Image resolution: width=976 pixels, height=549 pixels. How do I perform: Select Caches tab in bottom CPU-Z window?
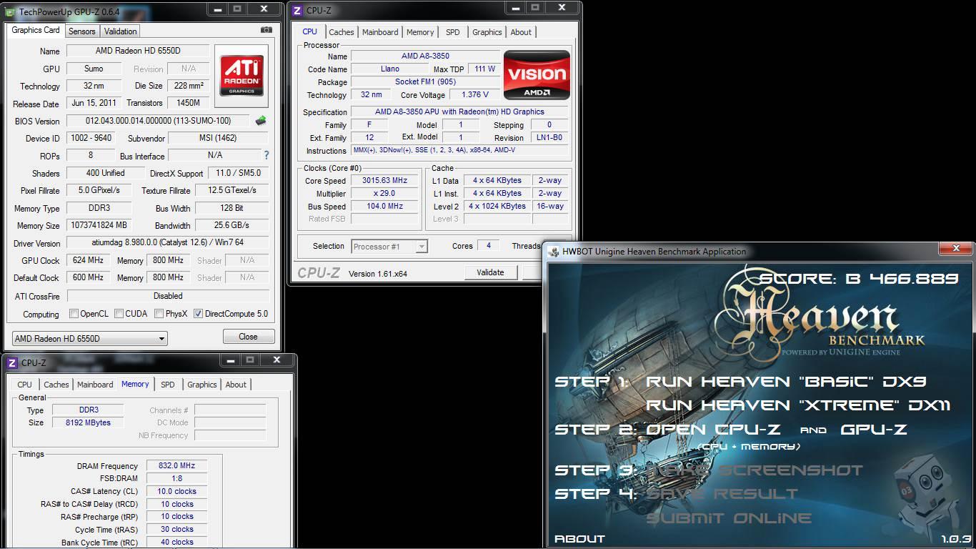[56, 385]
